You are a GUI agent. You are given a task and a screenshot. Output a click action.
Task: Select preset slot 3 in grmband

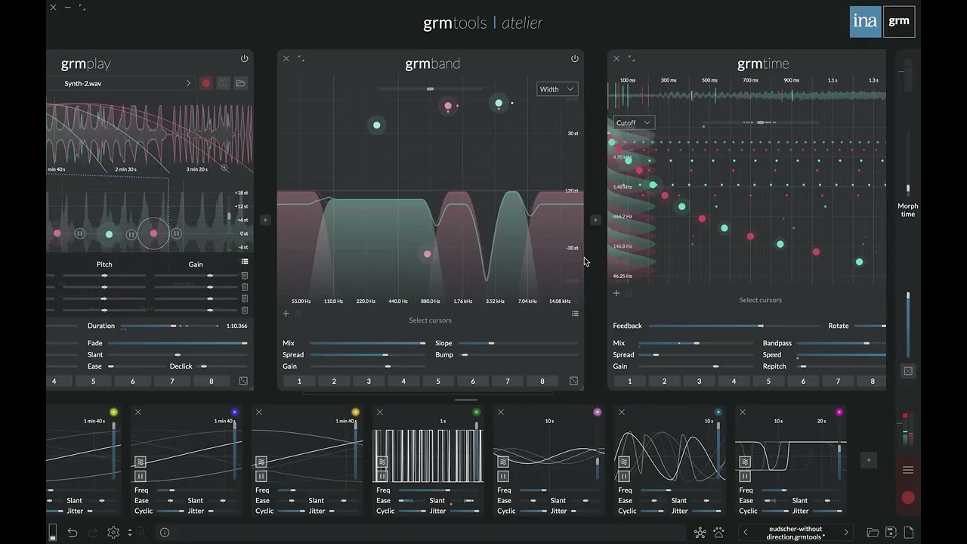[x=369, y=382]
